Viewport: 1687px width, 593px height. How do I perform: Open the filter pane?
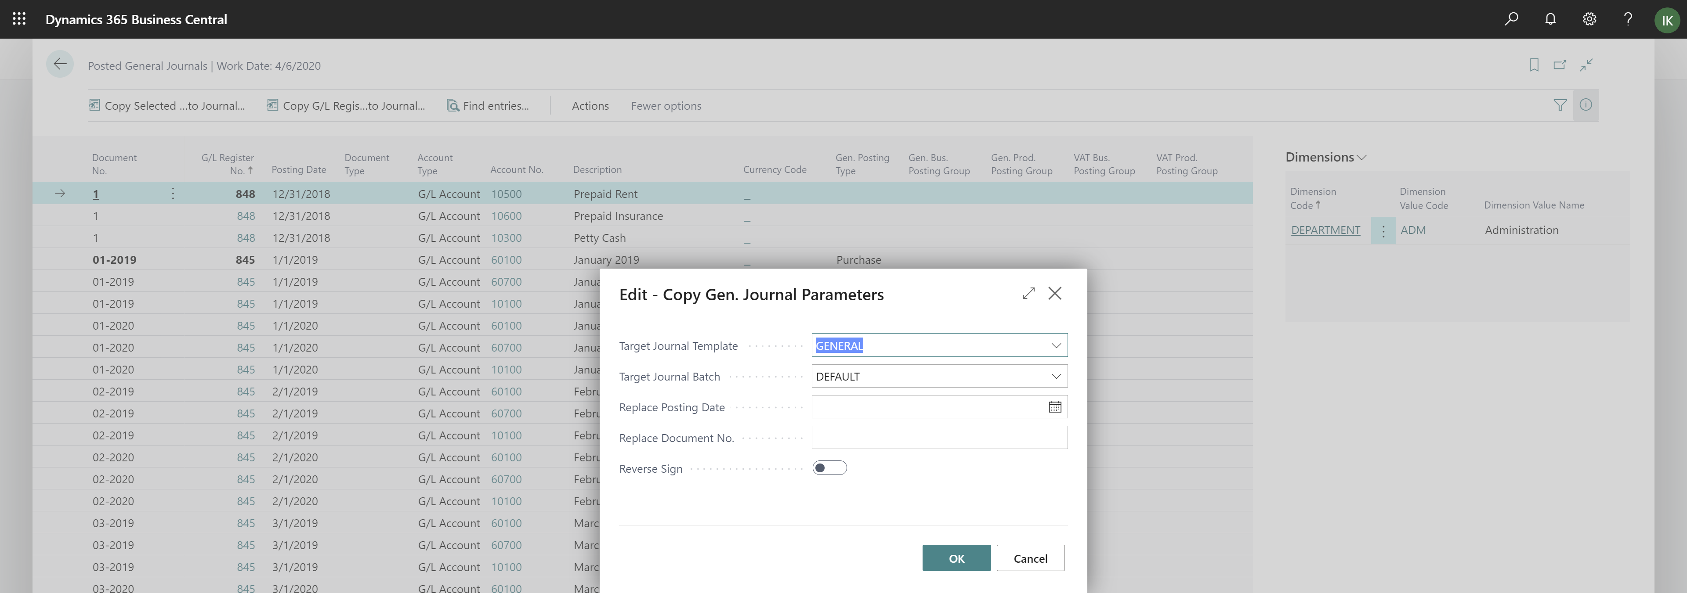(x=1560, y=105)
